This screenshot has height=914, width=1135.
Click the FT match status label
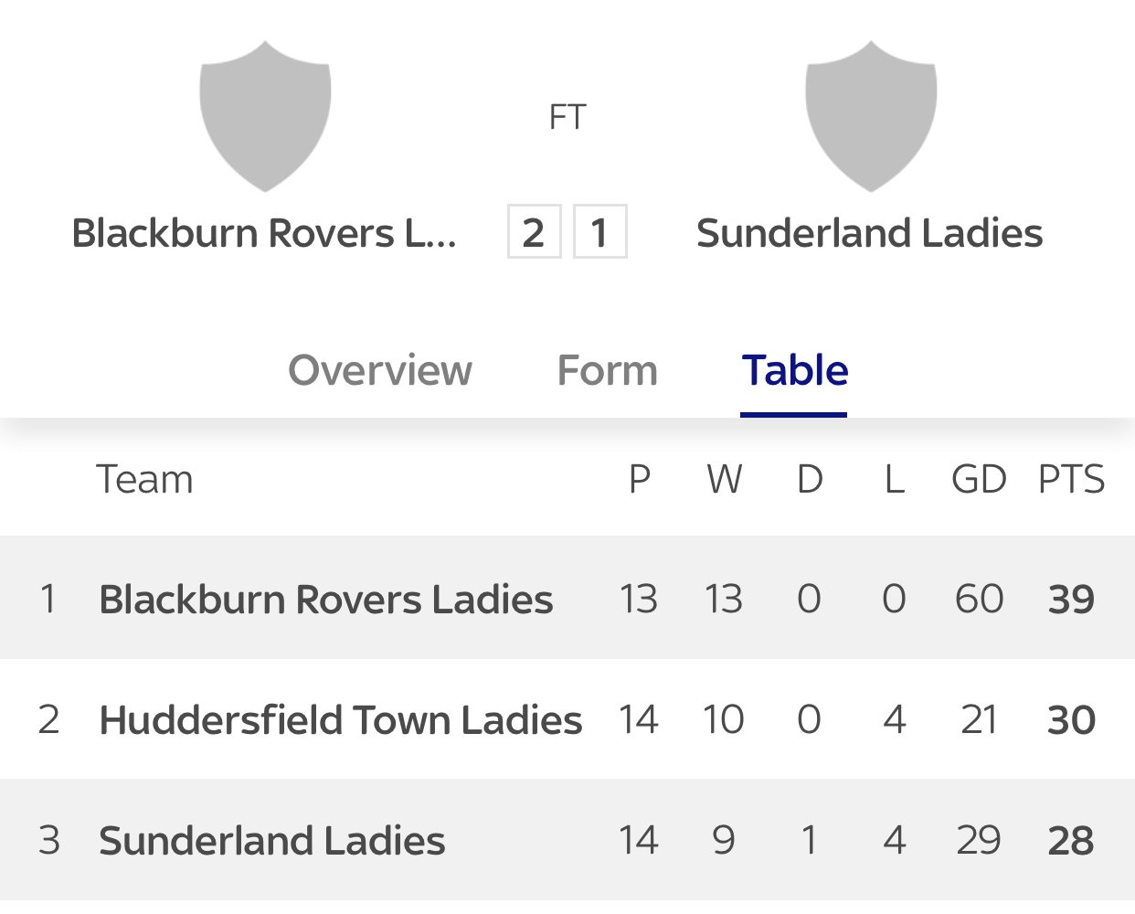pyautogui.click(x=567, y=118)
